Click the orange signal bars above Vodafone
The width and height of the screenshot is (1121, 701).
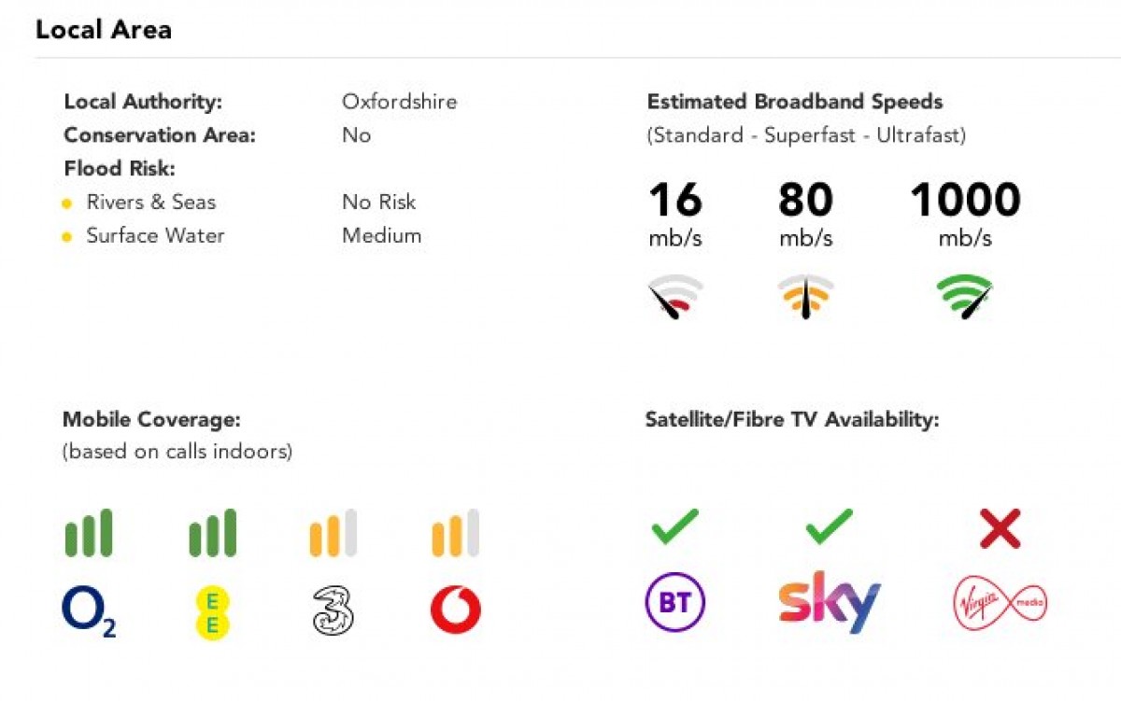[456, 533]
